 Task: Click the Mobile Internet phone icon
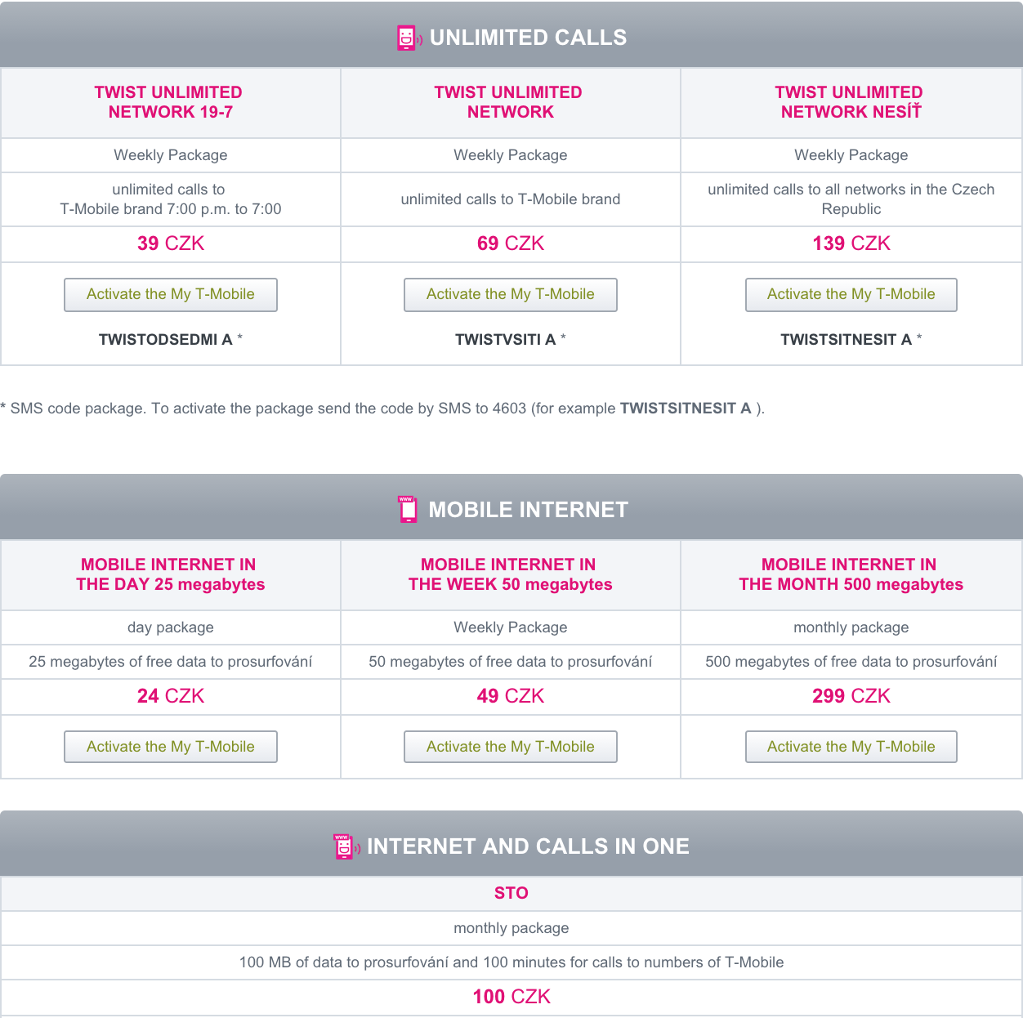coord(408,509)
